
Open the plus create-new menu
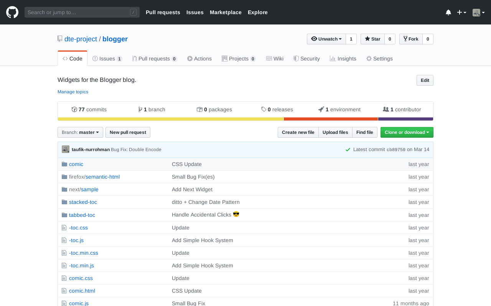(461, 12)
